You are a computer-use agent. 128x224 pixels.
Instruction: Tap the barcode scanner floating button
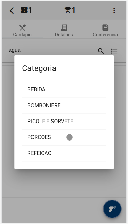coord(112,209)
